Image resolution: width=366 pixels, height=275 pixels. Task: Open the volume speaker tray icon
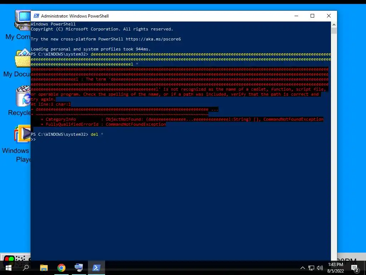(x=320, y=268)
